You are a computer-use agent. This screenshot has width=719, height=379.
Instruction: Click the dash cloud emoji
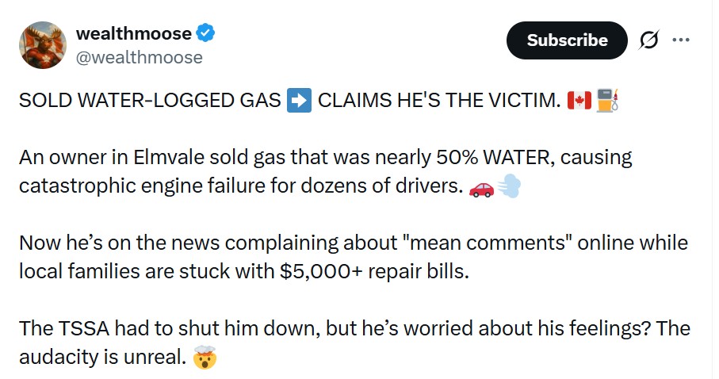click(509, 189)
